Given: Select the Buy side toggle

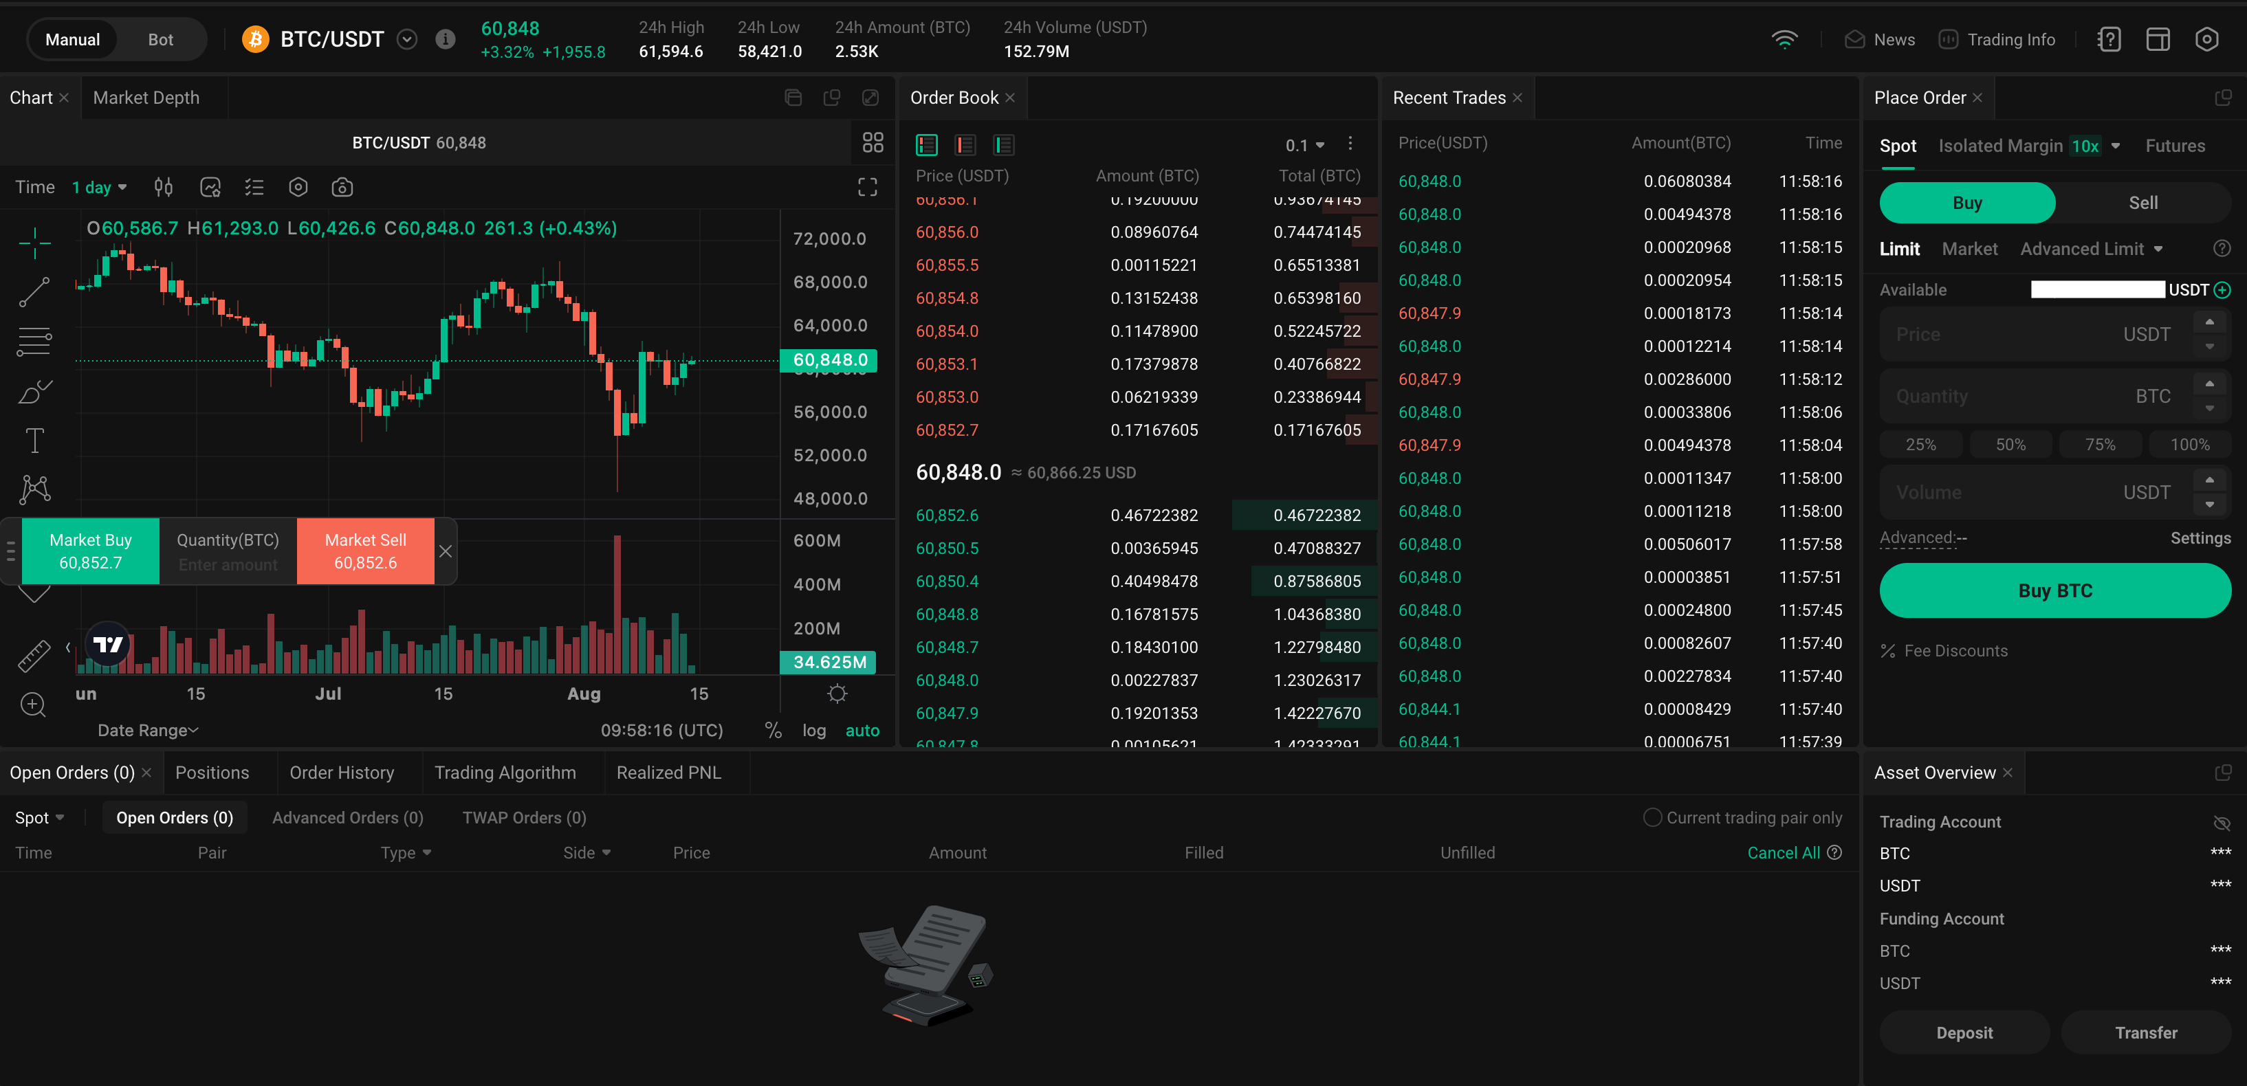Looking at the screenshot, I should 1967,202.
